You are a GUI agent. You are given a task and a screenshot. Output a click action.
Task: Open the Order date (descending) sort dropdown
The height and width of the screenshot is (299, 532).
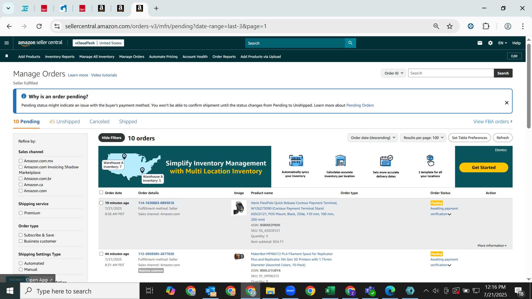(373, 138)
